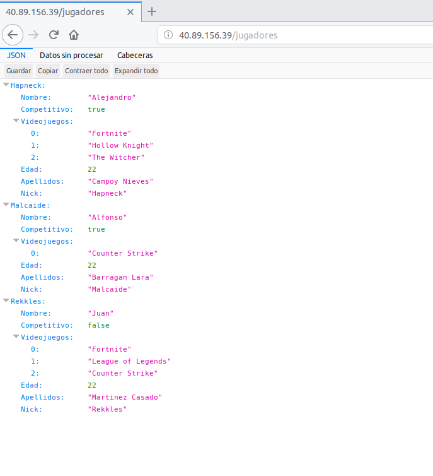Select the "Martinez Casado" value
This screenshot has height=476, width=433.
(125, 397)
